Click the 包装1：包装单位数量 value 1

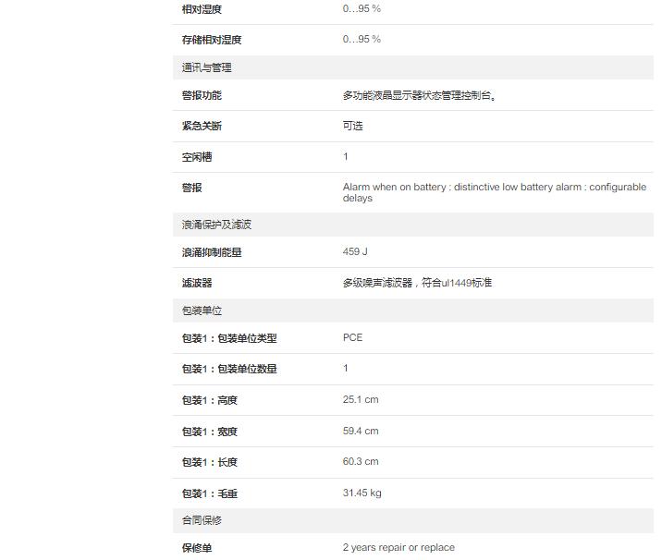pyautogui.click(x=346, y=369)
